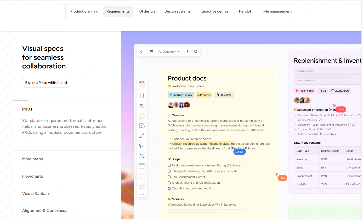The width and height of the screenshot is (363, 221).
Task: Select the Document tool icon
Action: click(x=142, y=176)
